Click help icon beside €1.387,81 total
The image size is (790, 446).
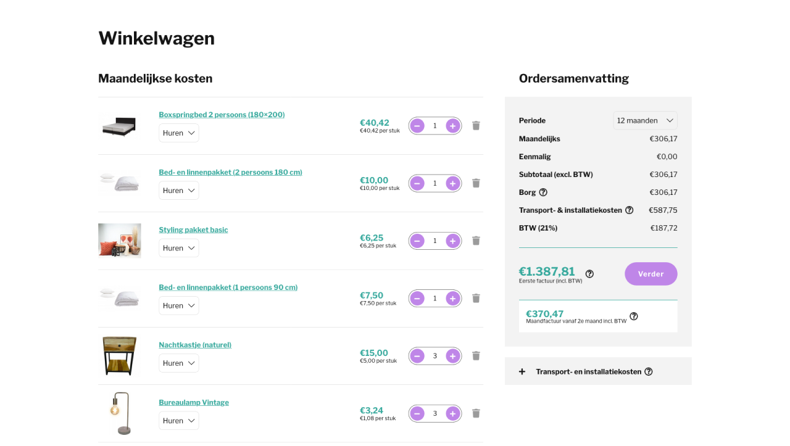click(x=589, y=274)
